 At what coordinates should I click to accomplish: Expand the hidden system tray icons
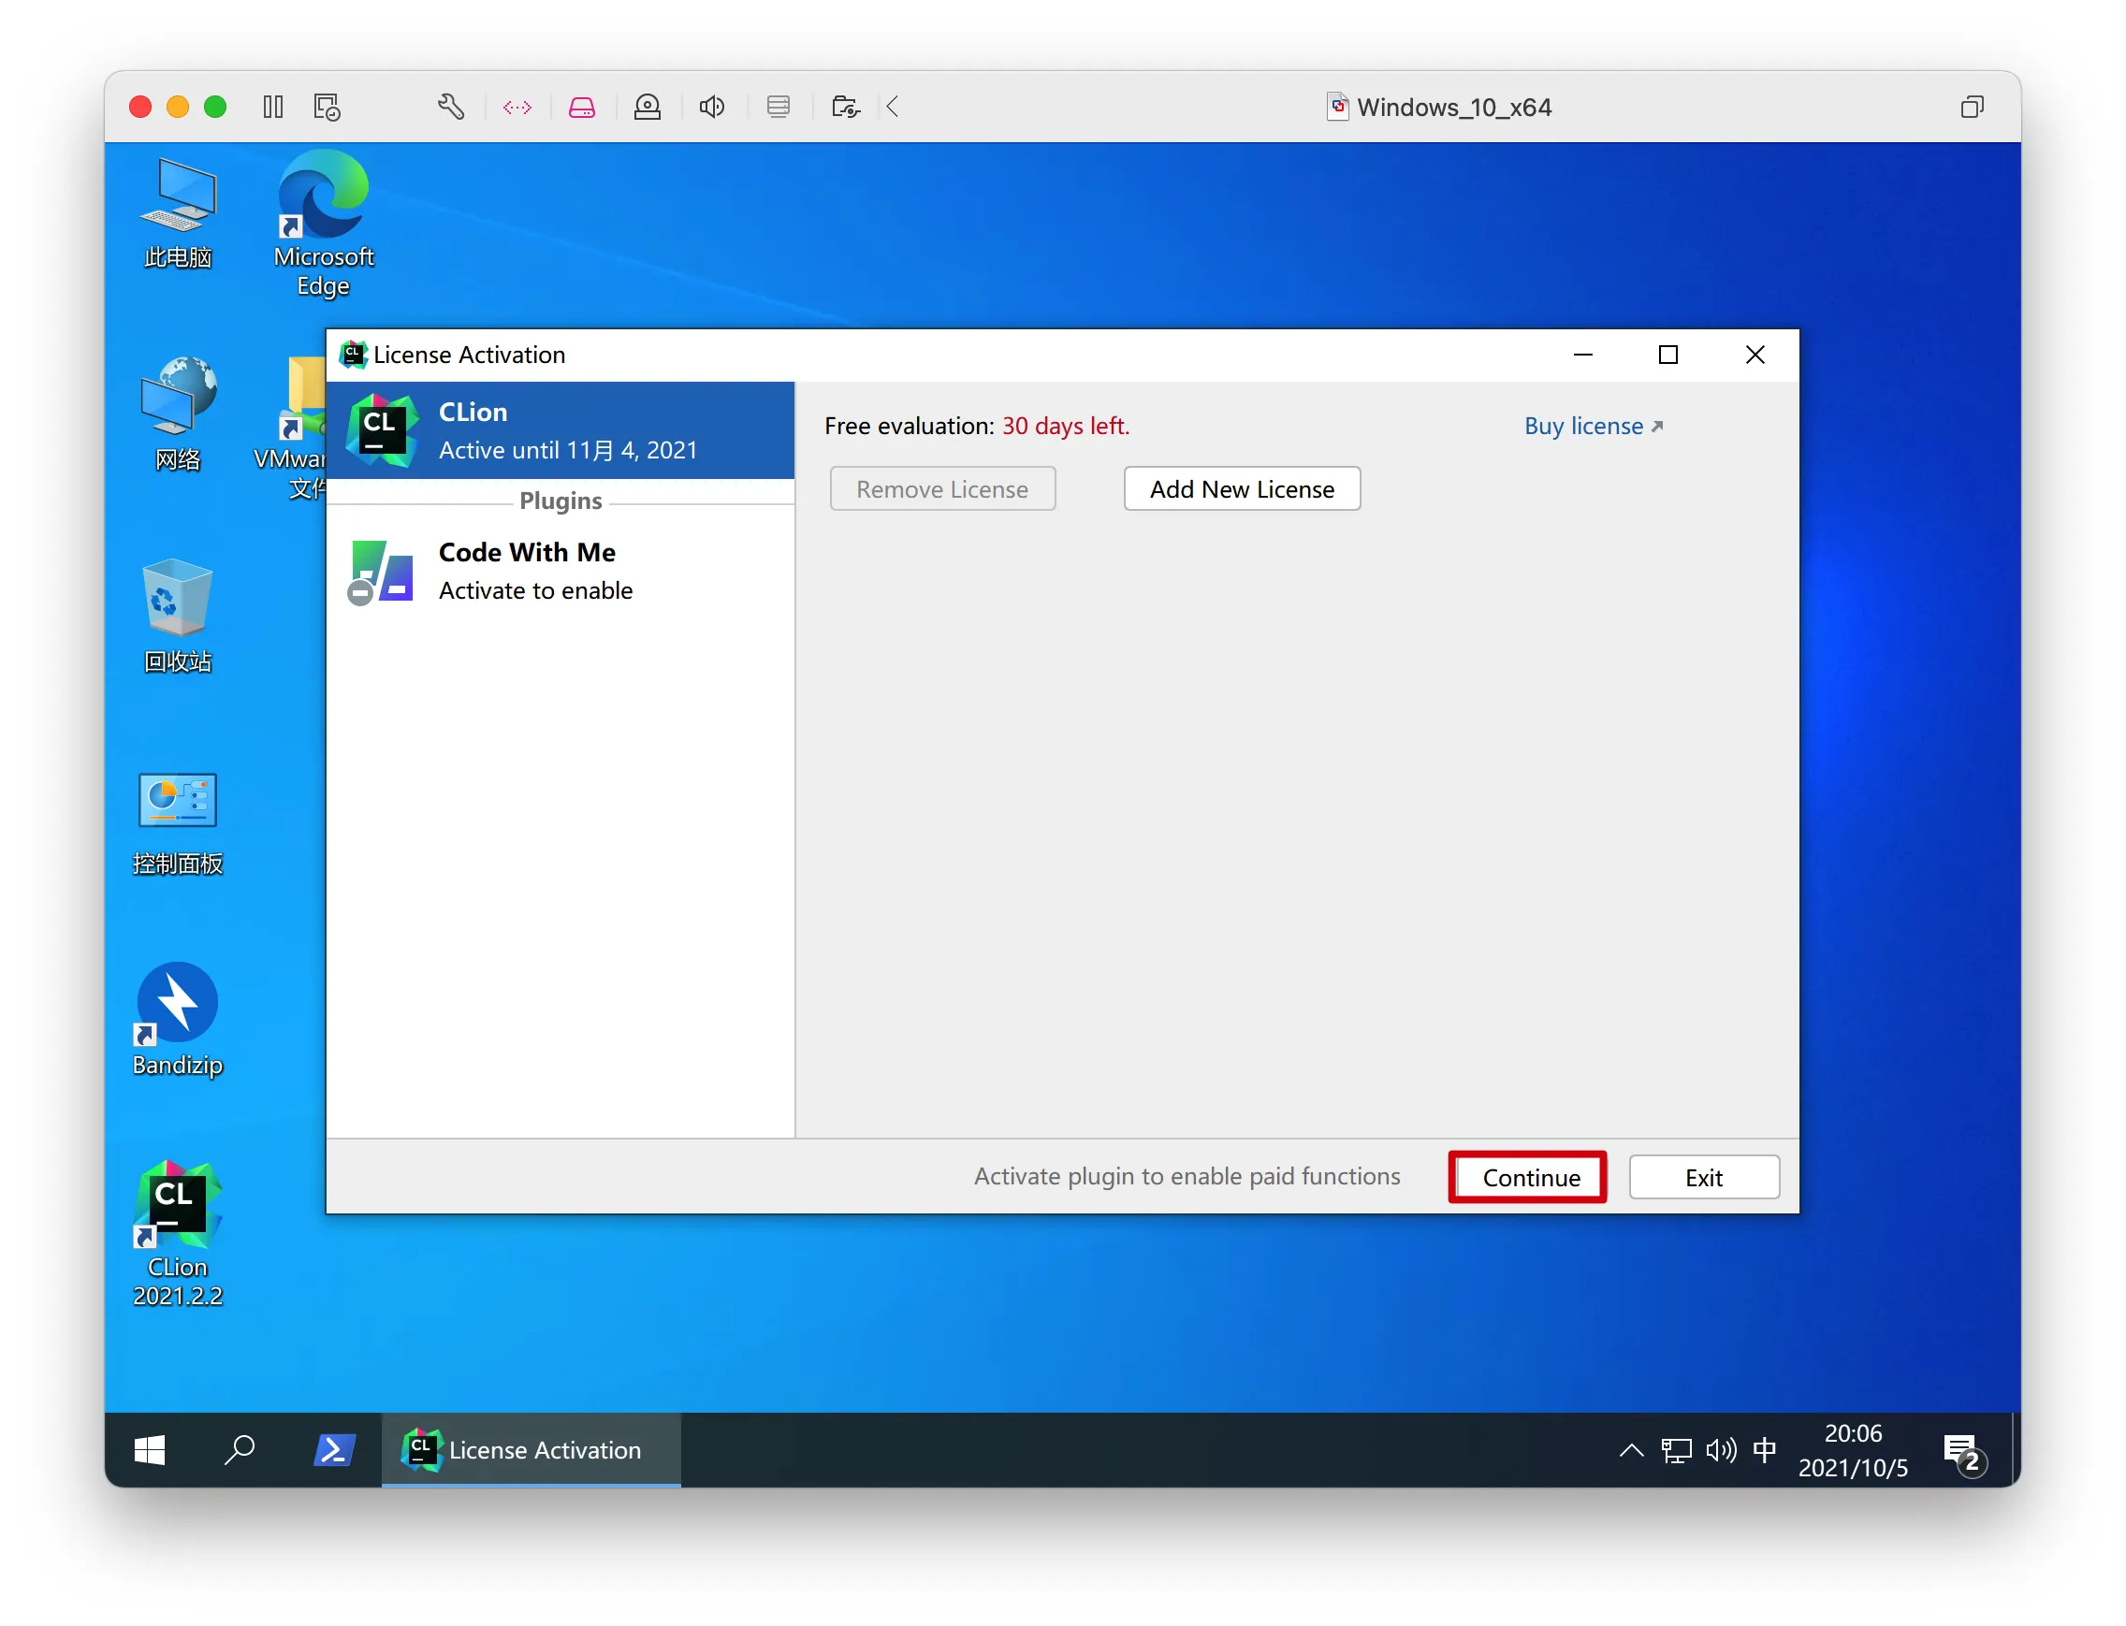1630,1450
